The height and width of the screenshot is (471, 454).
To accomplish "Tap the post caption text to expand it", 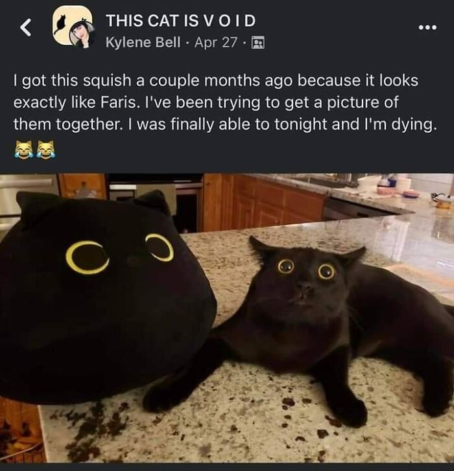I will 224,102.
